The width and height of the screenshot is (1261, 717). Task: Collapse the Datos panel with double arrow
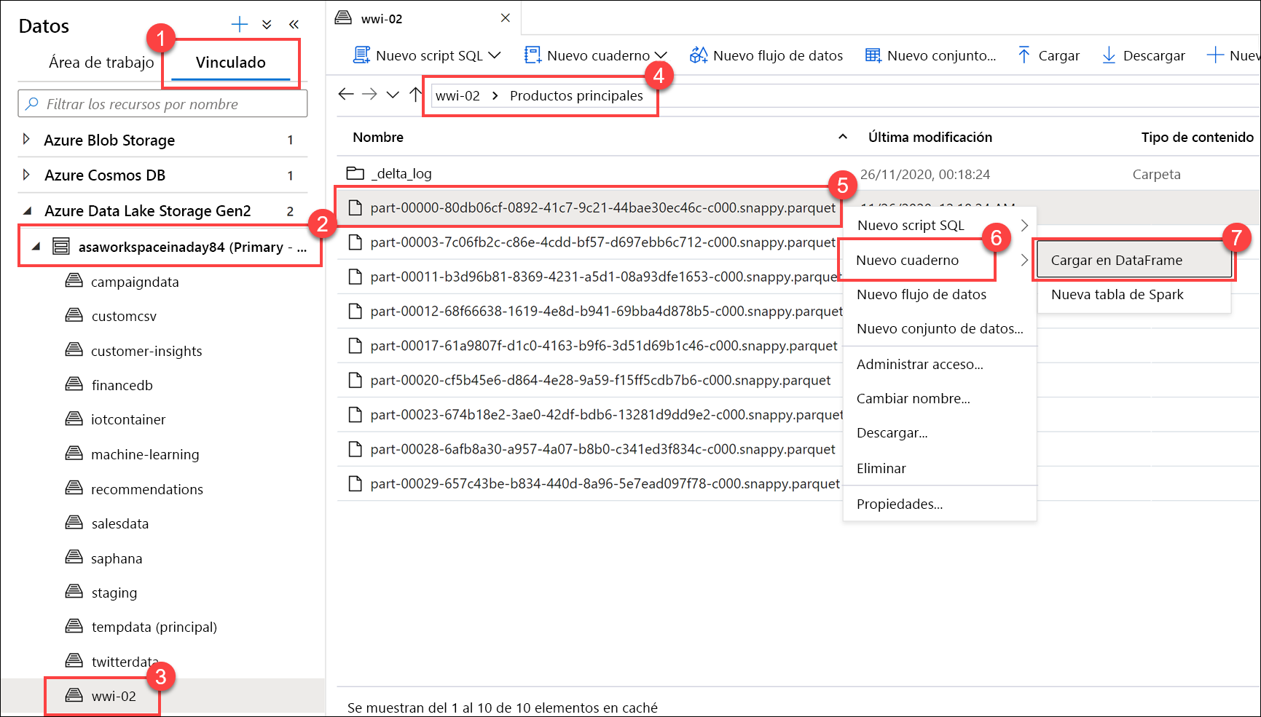(294, 25)
